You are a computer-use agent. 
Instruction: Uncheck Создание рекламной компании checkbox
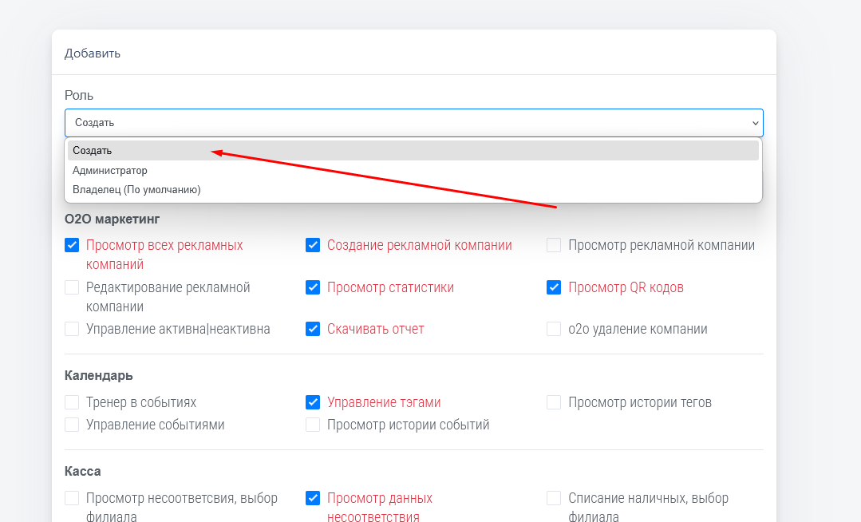tap(313, 246)
